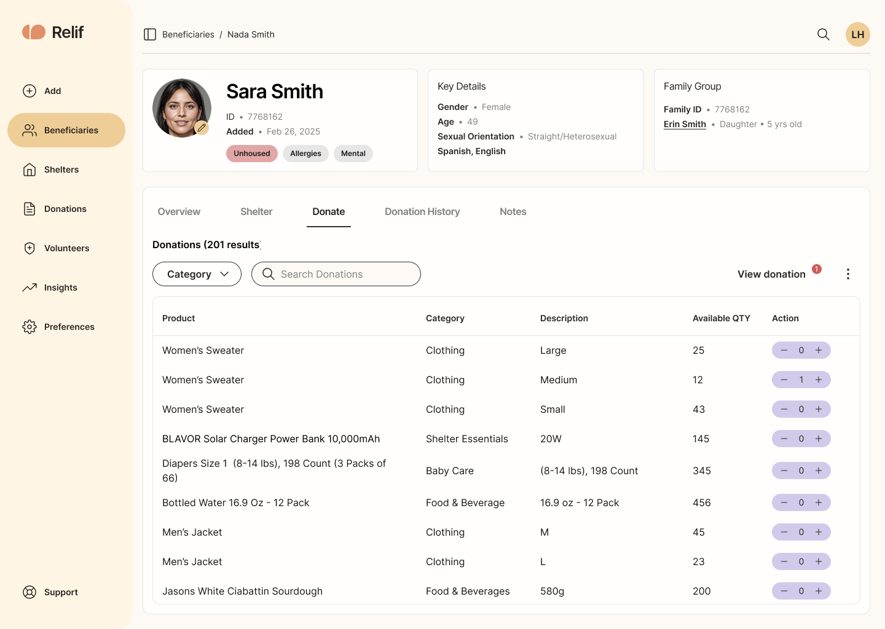Open the LH user avatar menu
Screen dimensions: 885x629
pyautogui.click(x=858, y=34)
